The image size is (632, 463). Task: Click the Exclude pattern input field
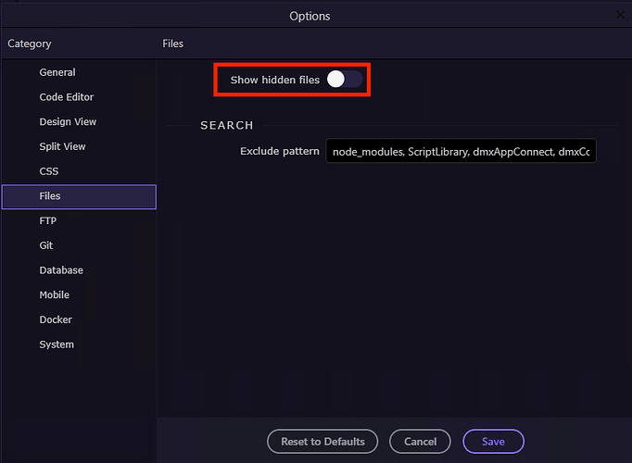(x=461, y=151)
